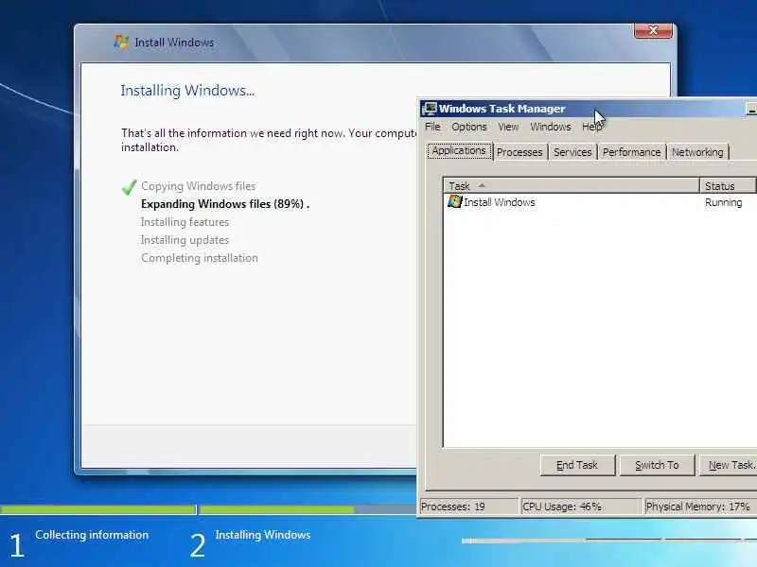Click the Expanding Windows files (89%) step

pos(225,204)
